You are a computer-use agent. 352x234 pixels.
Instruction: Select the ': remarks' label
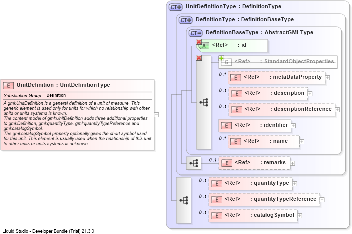[273, 162]
